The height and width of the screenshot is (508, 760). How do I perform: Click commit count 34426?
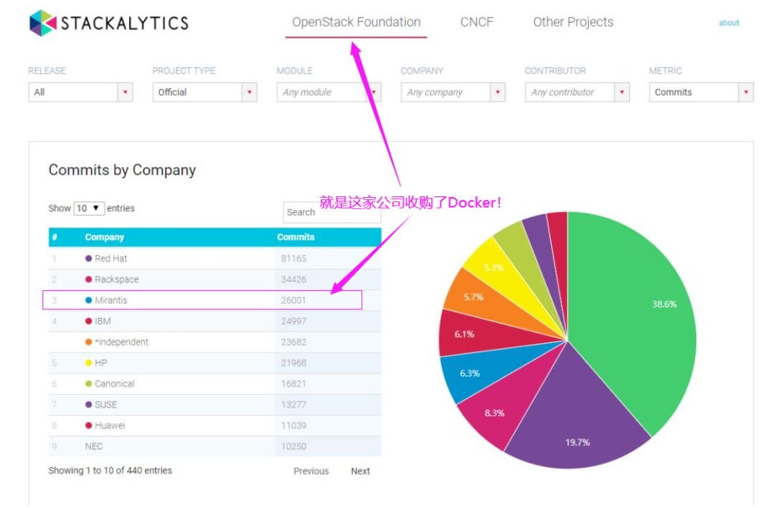click(294, 279)
